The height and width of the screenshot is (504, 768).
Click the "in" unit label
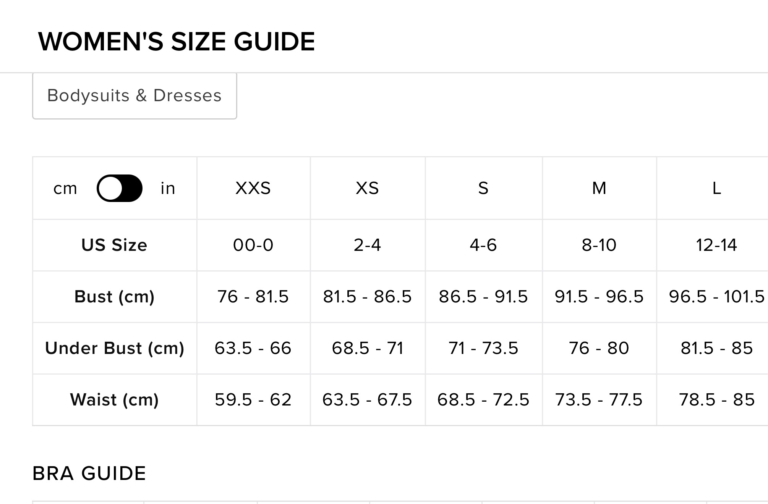tap(168, 188)
